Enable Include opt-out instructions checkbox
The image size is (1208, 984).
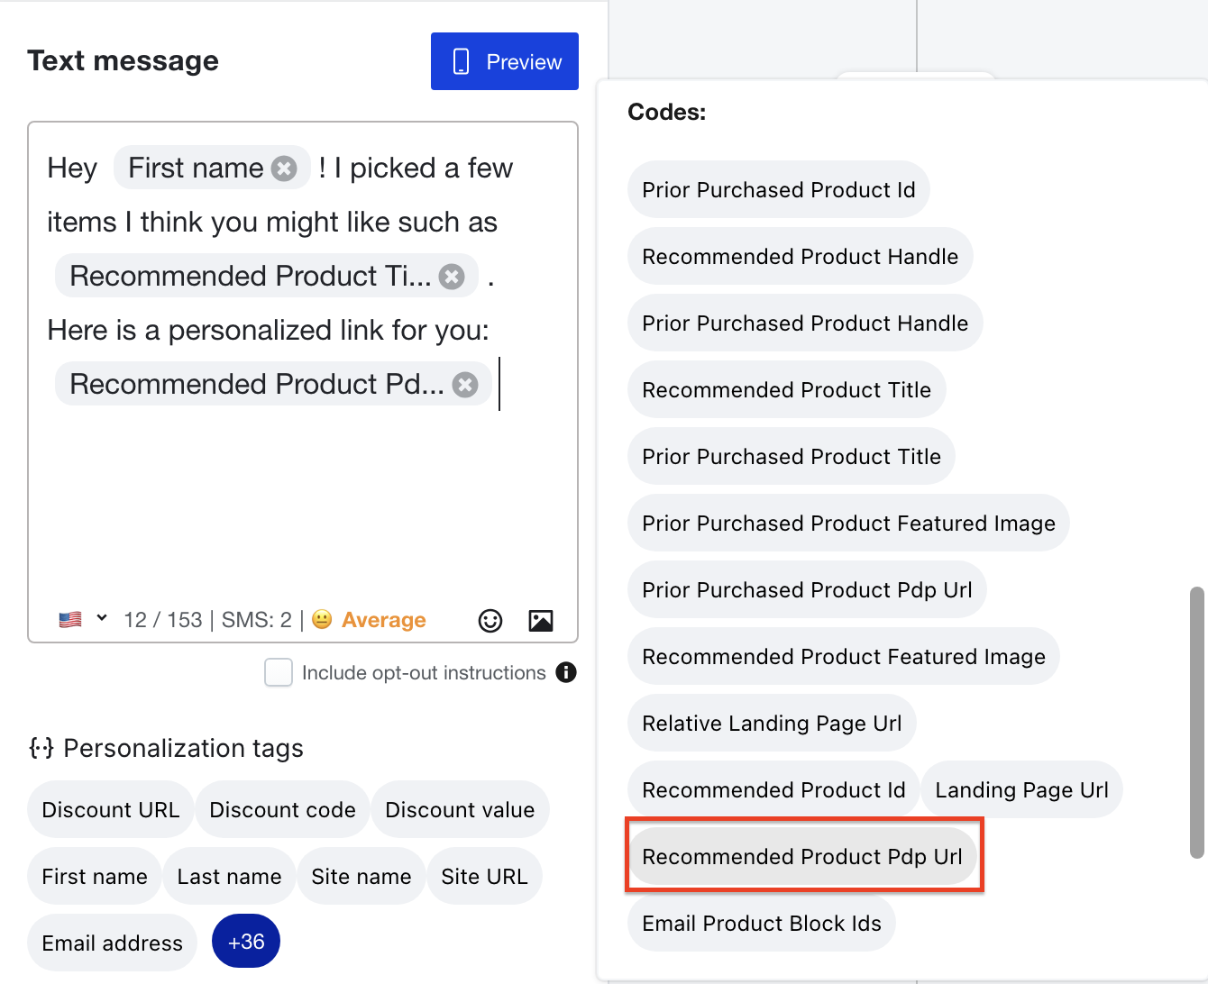[279, 672]
